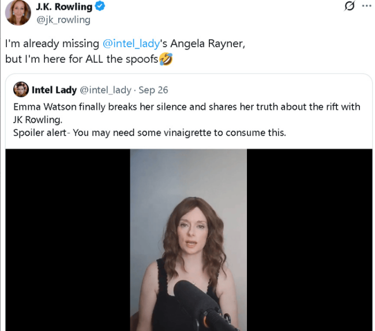Image resolution: width=375 pixels, height=331 pixels.
Task: Click gray @intel_lady handle in quoted tweet header
Action: point(106,90)
